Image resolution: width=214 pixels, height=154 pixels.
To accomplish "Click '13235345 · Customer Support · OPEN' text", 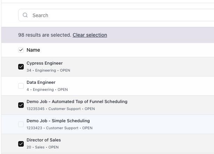I will (x=61, y=109).
